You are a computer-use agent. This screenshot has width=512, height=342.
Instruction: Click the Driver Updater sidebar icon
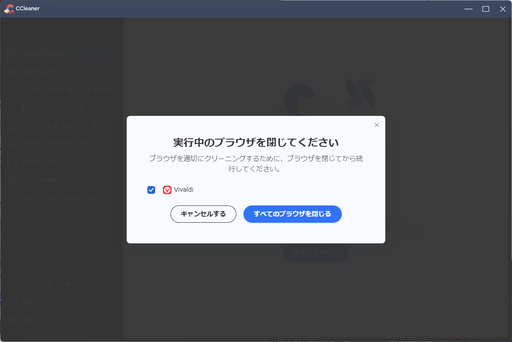tap(12, 108)
